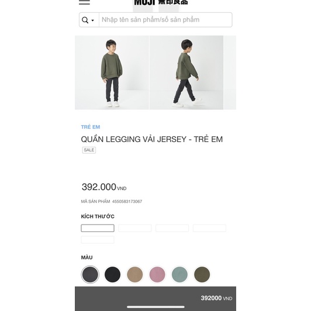Click the SALE tag badge

pyautogui.click(x=89, y=150)
